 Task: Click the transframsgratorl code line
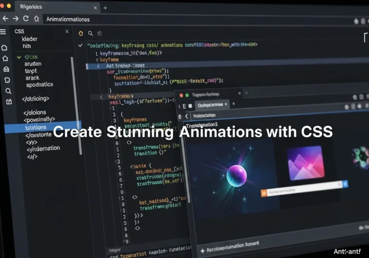tap(160, 207)
